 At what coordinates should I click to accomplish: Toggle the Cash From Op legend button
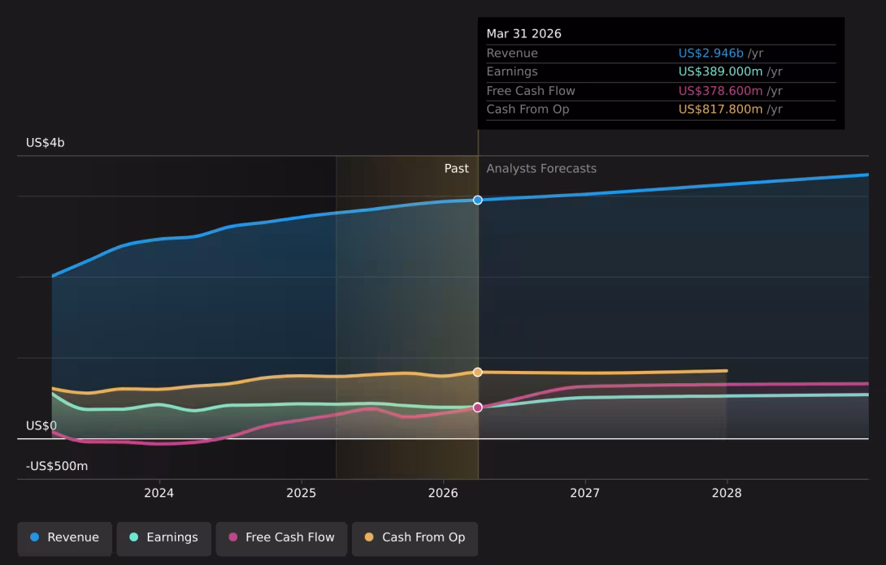tap(415, 538)
